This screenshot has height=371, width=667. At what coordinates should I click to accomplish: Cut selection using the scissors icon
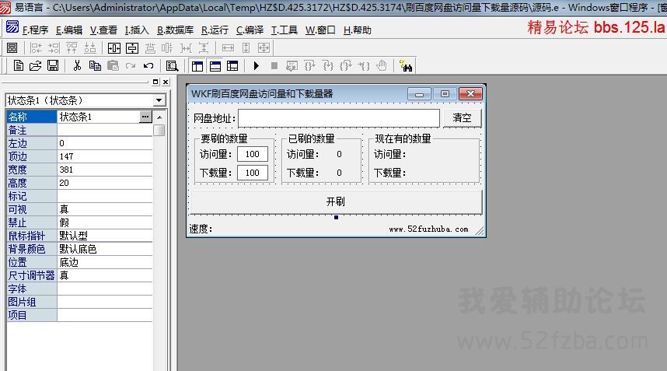click(x=77, y=66)
